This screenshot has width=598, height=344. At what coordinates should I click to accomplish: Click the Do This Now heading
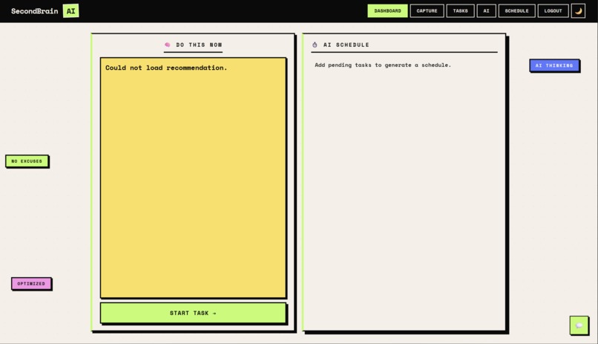(x=199, y=45)
